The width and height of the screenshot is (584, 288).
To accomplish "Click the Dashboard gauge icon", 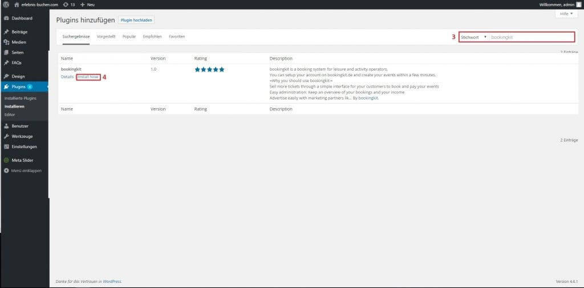I will [6, 18].
